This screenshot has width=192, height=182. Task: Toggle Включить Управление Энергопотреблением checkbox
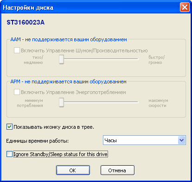(x=17, y=92)
